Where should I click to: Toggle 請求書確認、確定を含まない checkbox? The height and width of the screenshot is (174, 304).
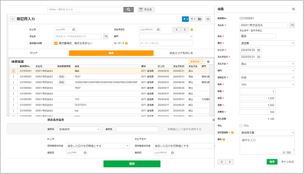click(56, 43)
